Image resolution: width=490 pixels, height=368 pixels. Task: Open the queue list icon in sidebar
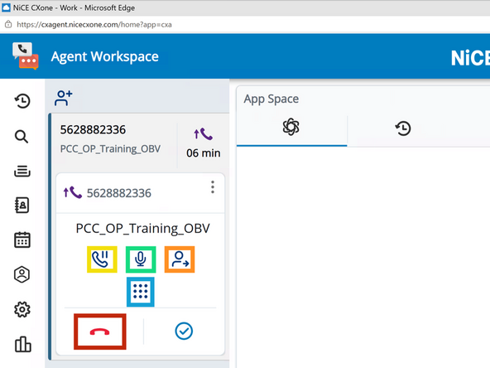pos(22,172)
